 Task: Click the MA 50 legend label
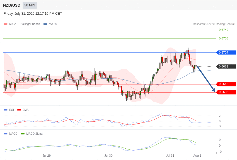pos(53,24)
